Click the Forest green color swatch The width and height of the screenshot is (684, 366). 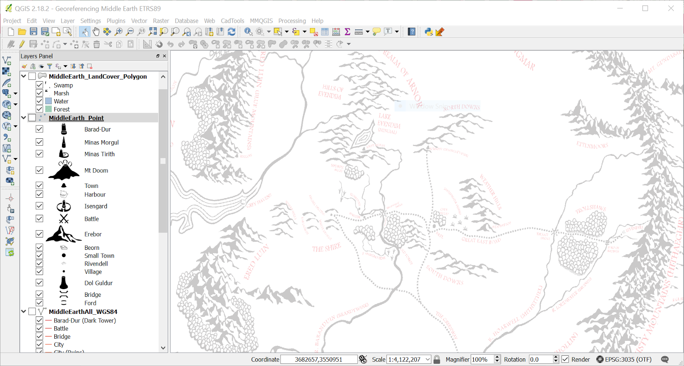click(49, 109)
